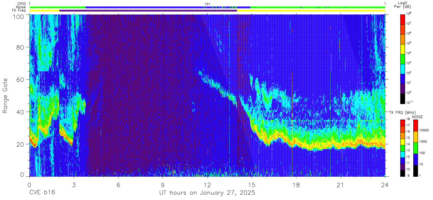
Task: Click the 1000 label on the NOISE colorbar
Action: [423, 141]
